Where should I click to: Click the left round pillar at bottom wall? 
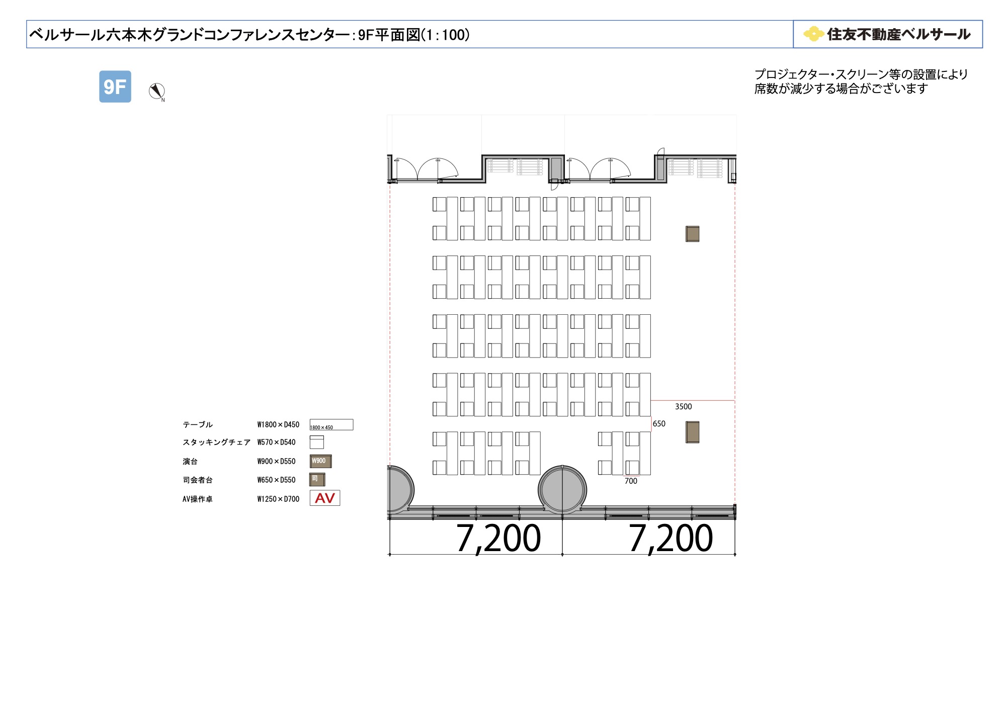pos(401,489)
